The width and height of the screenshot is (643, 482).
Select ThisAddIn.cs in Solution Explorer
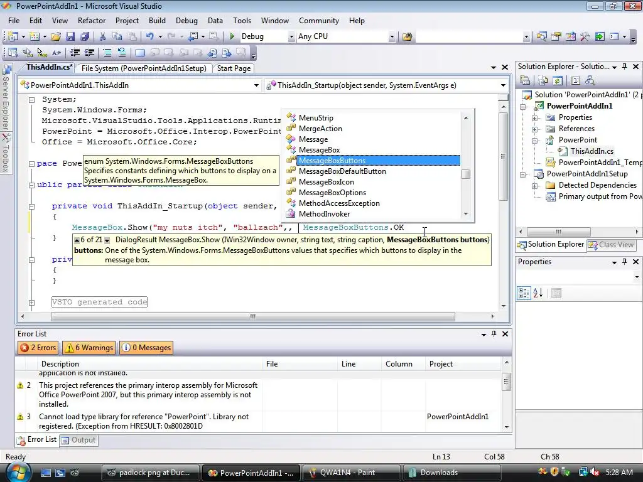[592, 151]
